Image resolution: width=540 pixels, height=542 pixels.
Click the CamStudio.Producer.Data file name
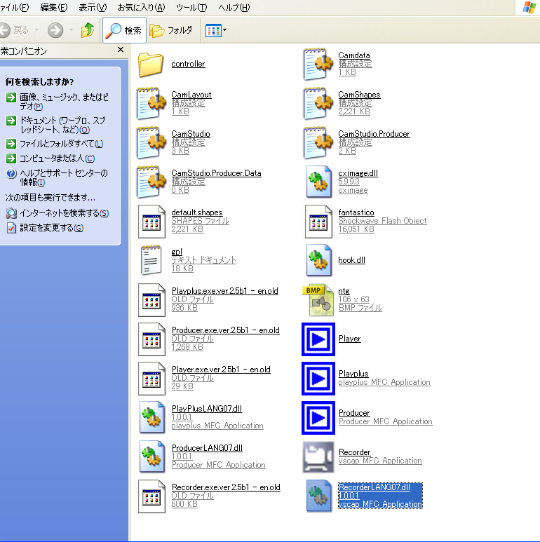[x=217, y=173]
